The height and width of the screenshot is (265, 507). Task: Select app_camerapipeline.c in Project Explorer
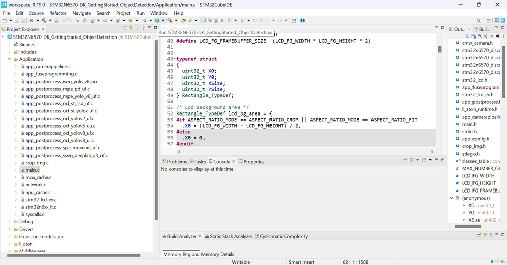[x=48, y=66]
